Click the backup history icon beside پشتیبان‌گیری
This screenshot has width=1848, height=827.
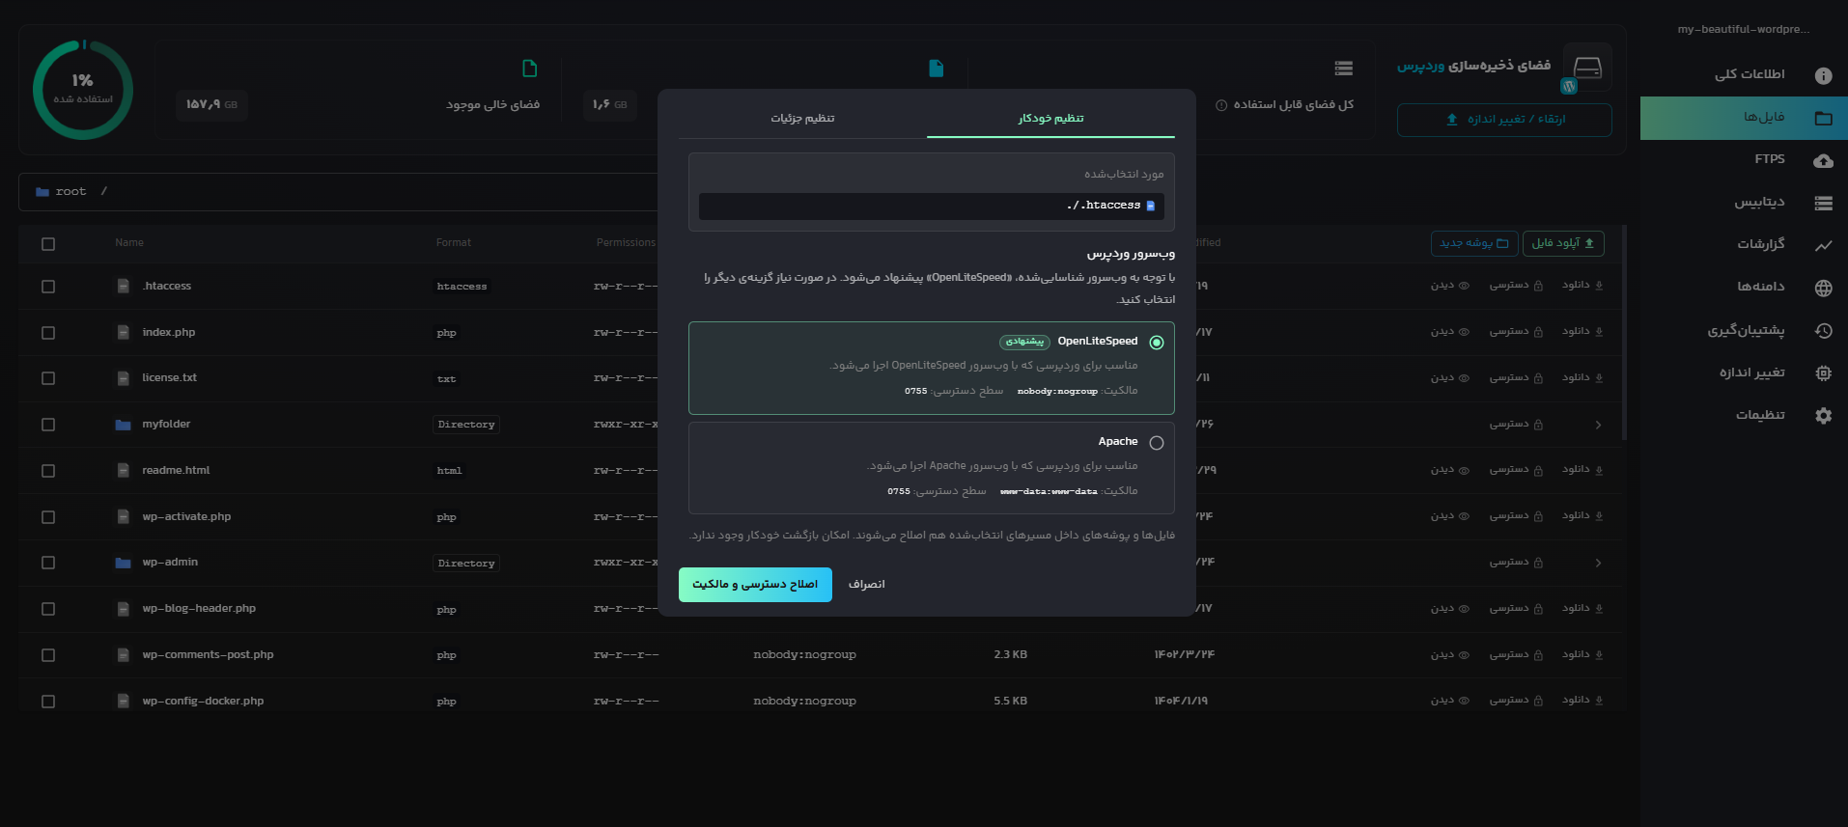tap(1823, 331)
